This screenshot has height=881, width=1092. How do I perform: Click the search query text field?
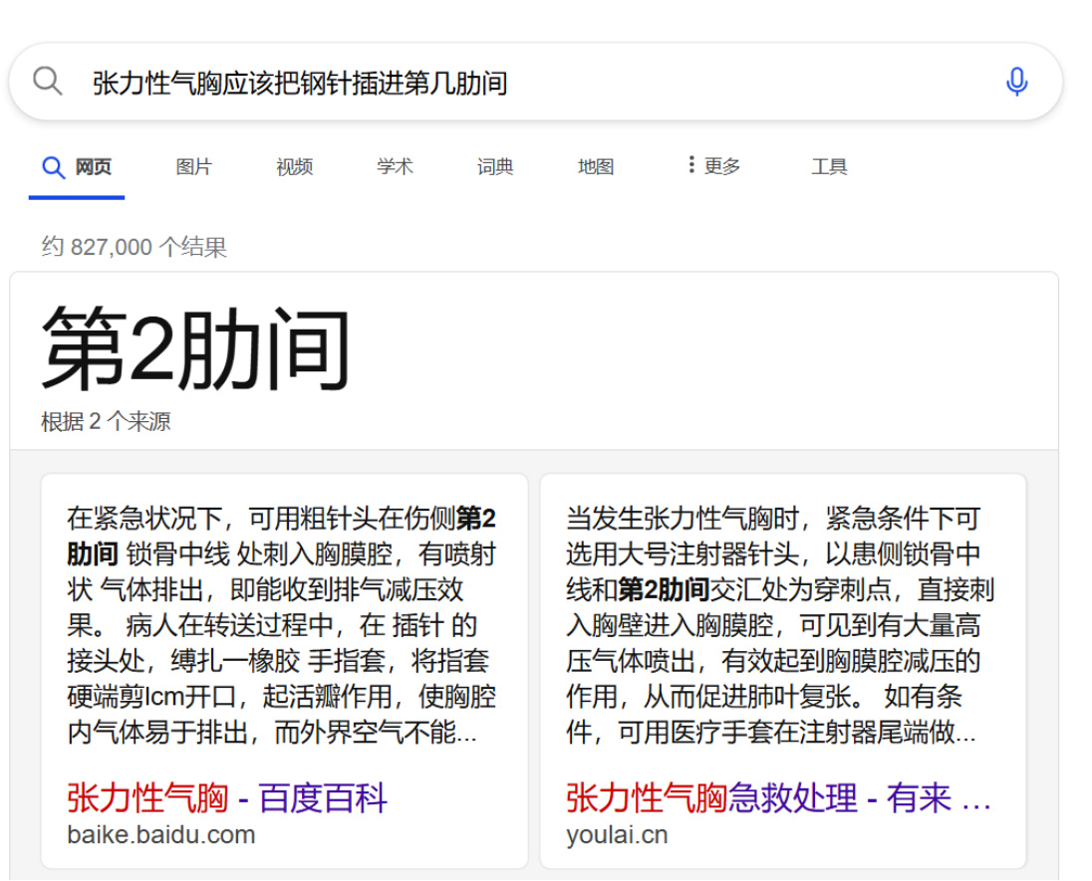click(x=536, y=83)
